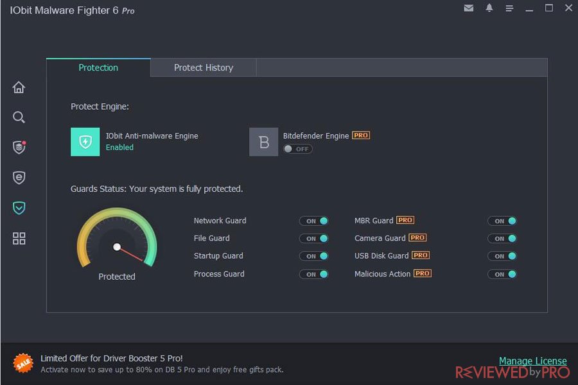The height and width of the screenshot is (385, 578).
Task: Click the PRO badge beside Camera Guard
Action: point(417,237)
